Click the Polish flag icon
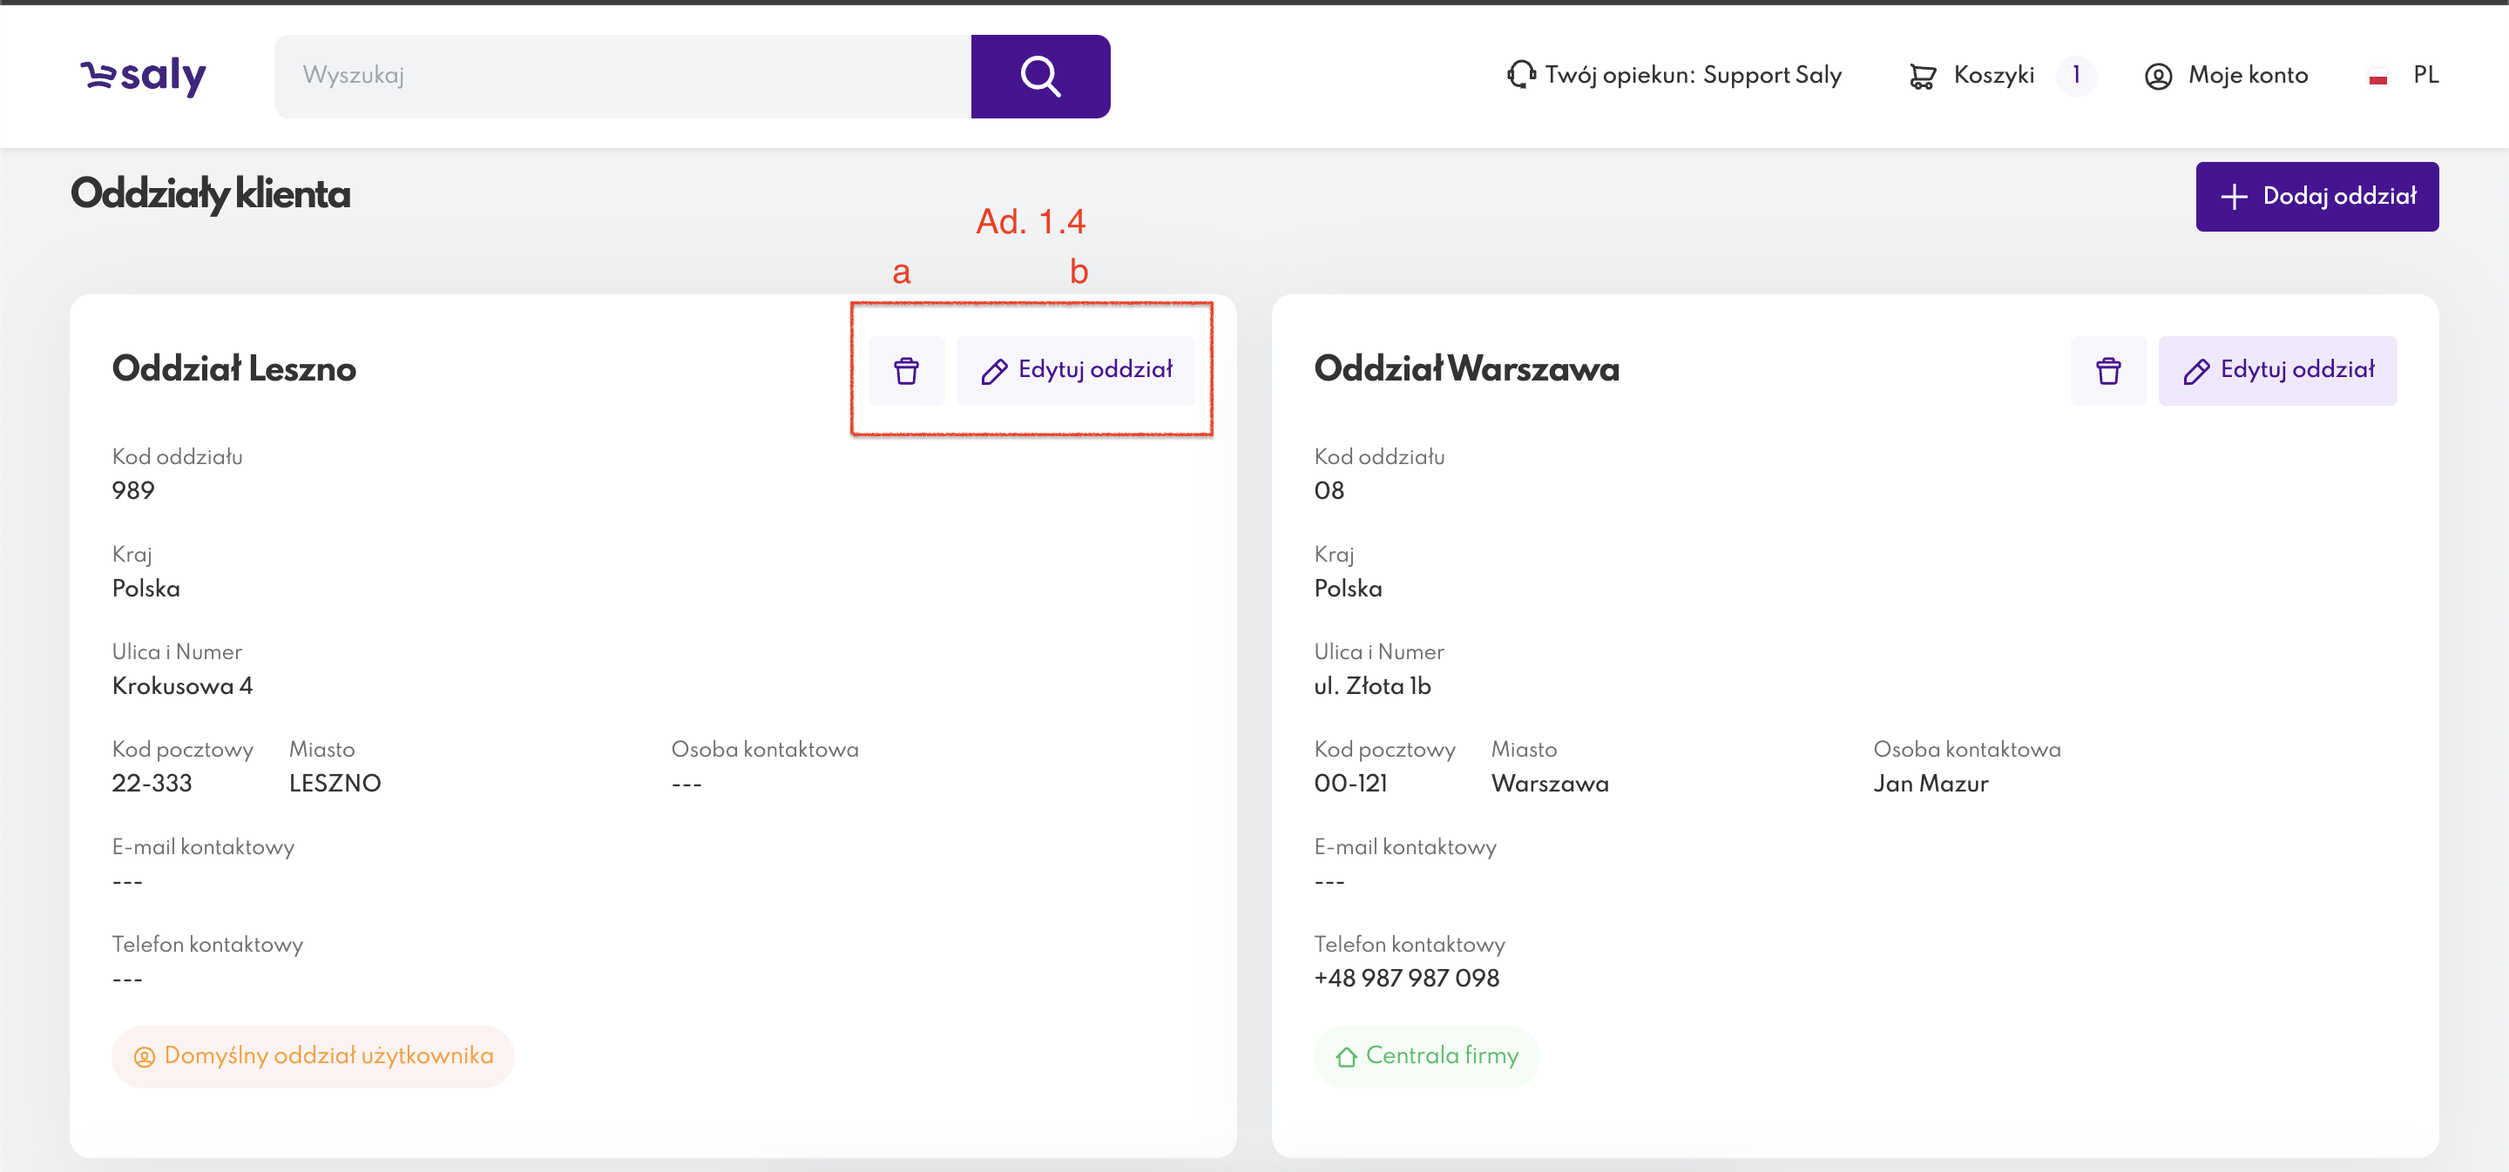 pos(2377,77)
